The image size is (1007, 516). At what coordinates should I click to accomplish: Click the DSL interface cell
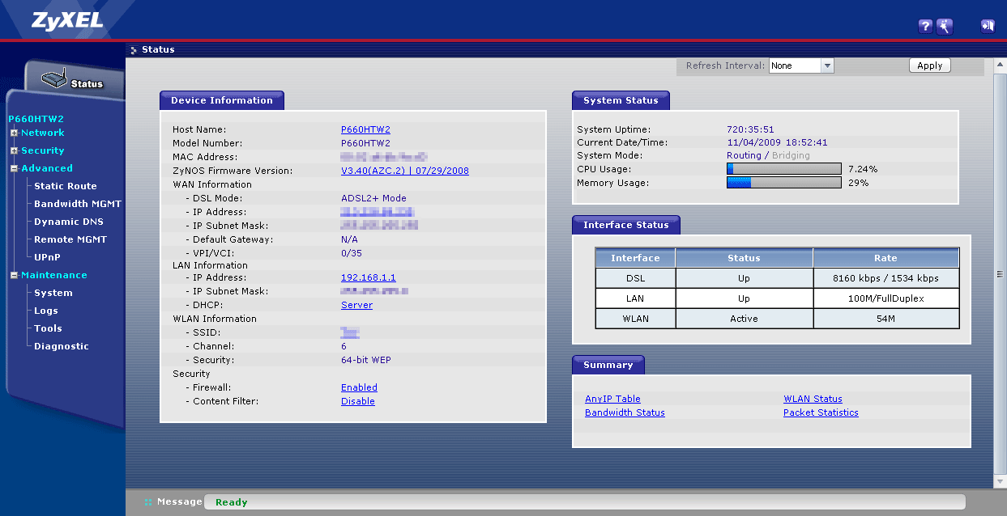635,278
